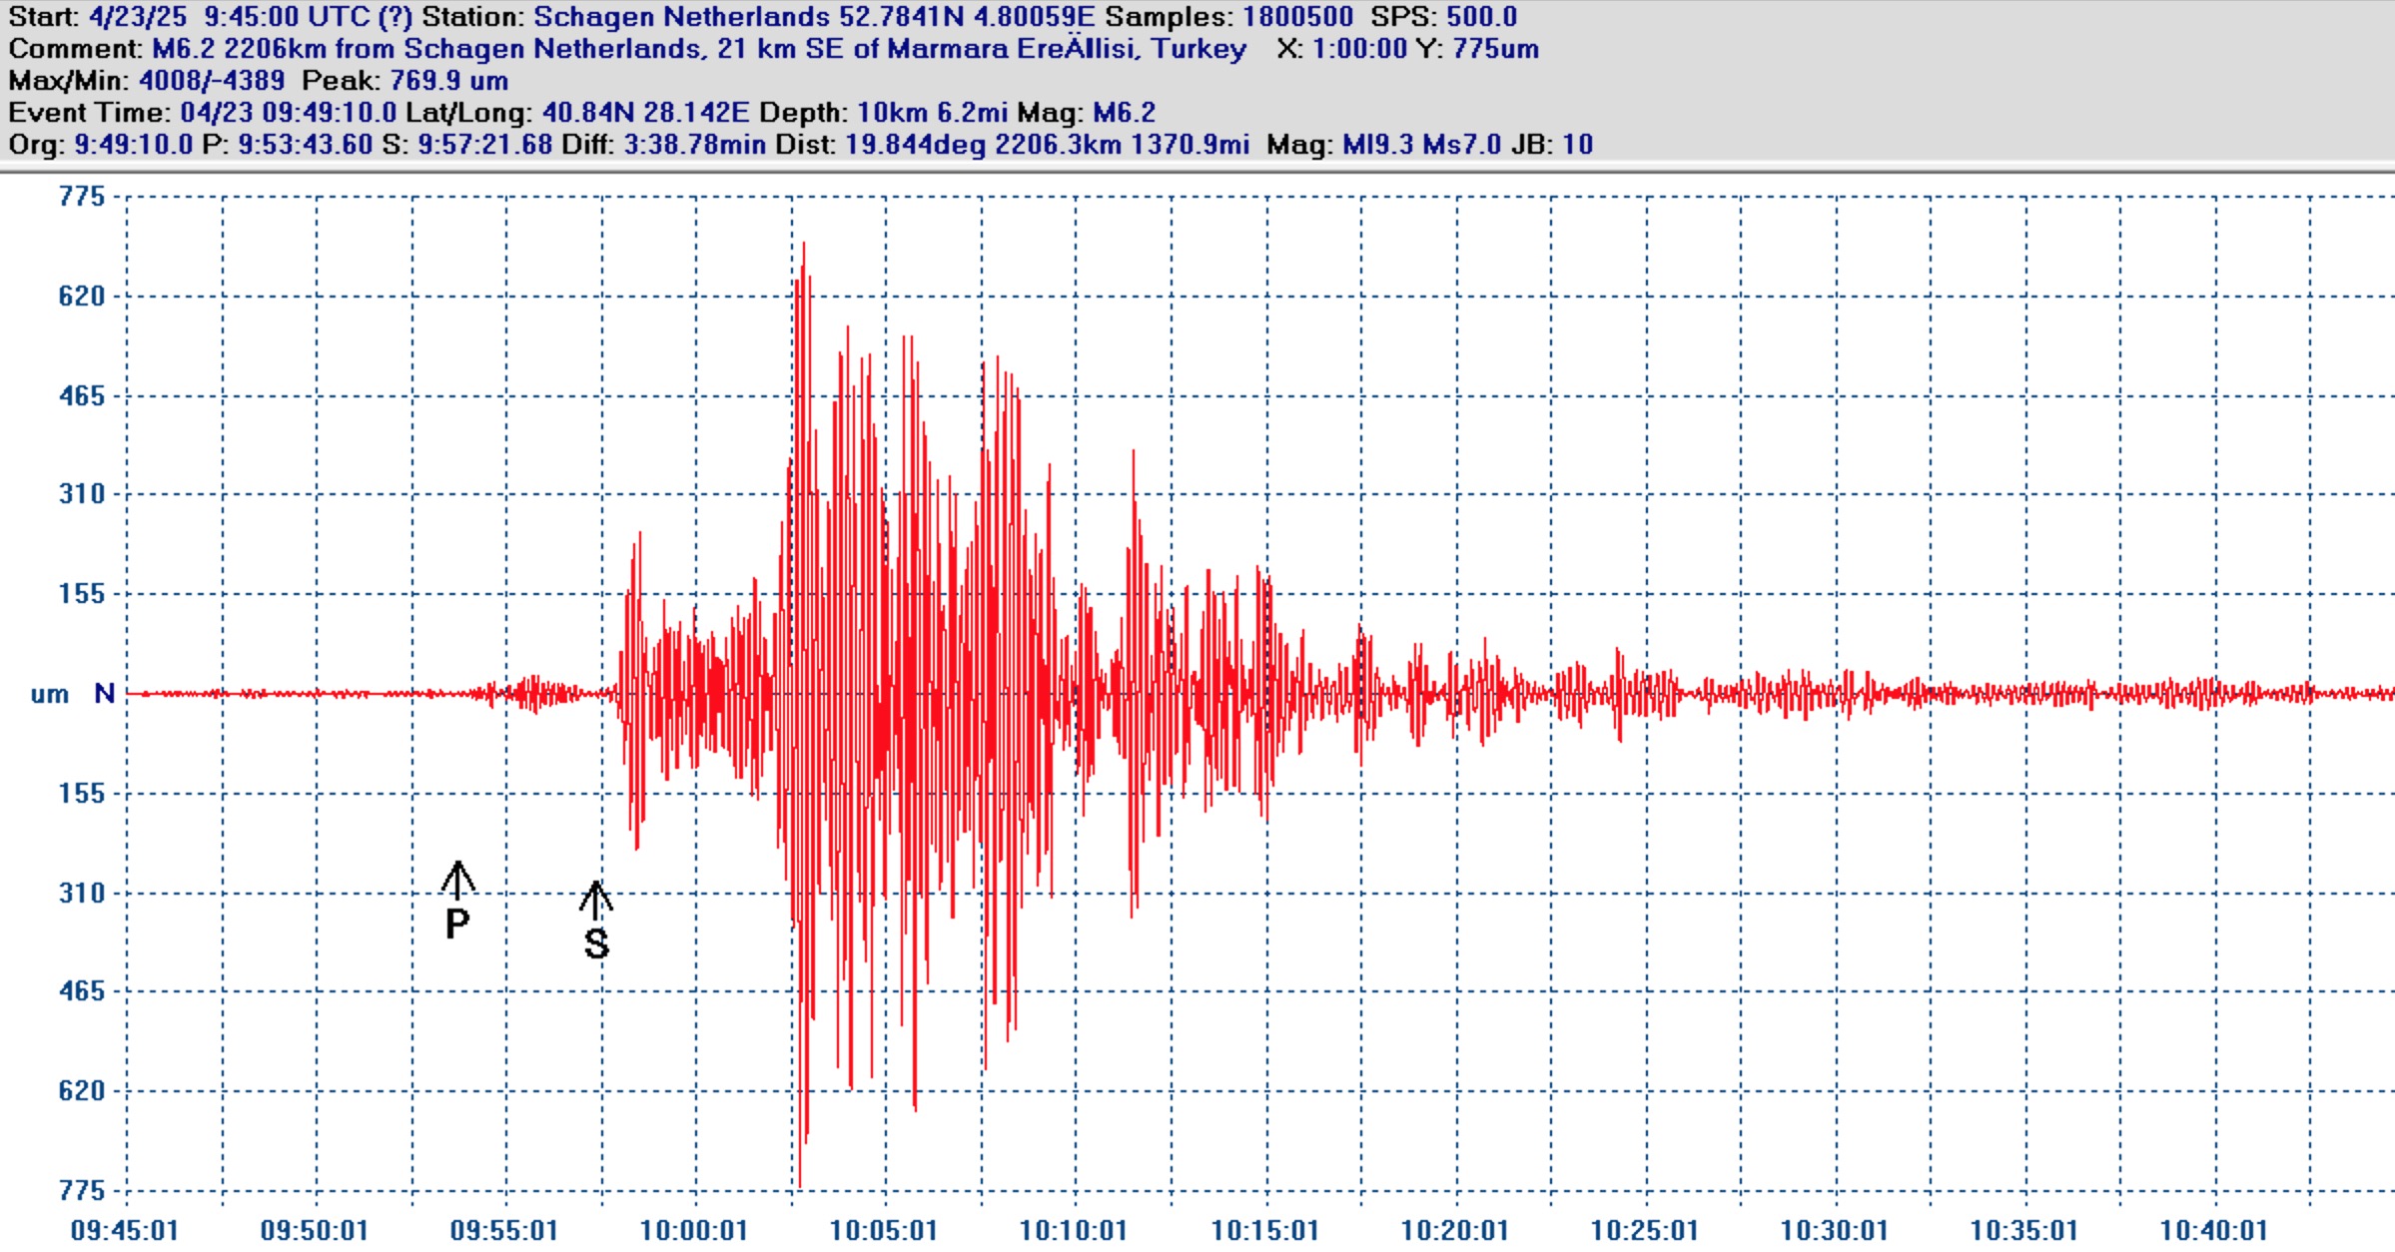The height and width of the screenshot is (1252, 2395).
Task: Click the JB value 10 in header
Action: pyautogui.click(x=1577, y=145)
